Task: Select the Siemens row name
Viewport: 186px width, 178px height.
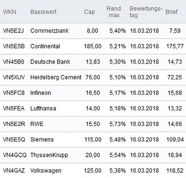Action: pos(42,139)
